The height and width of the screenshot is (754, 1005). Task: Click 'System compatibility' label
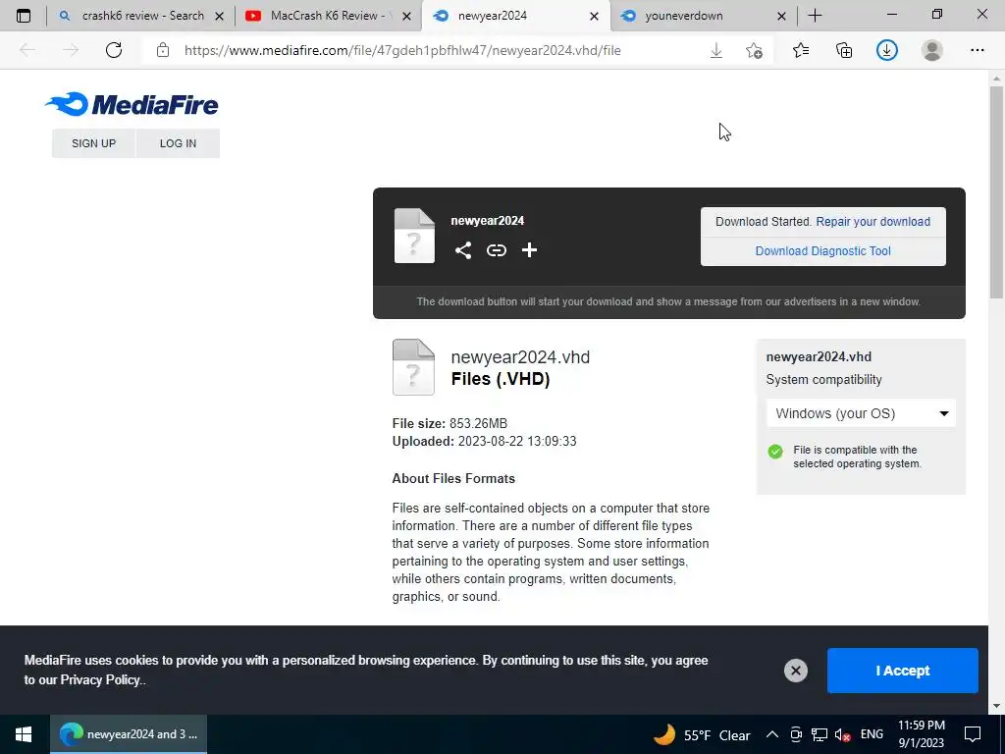click(823, 380)
